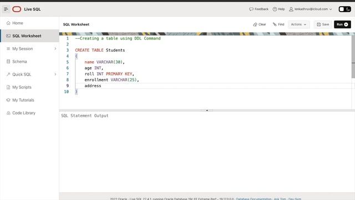The width and height of the screenshot is (355, 200).
Task: Click the Quick SQL arrow icon
Action: coord(8,74)
